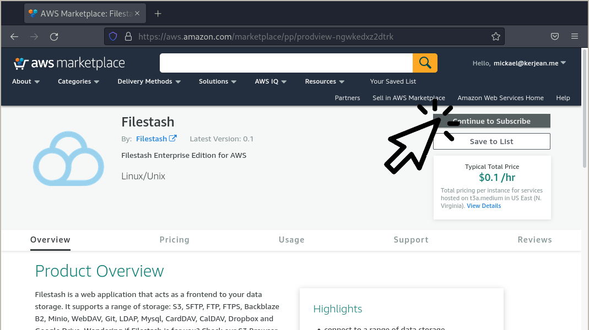This screenshot has height=330, width=589.
Task: Expand the Categories dropdown menu
Action: point(78,81)
